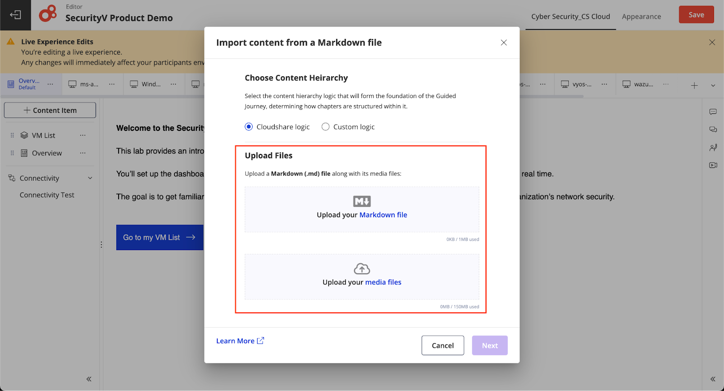Expand the right panel double chevron

713,379
